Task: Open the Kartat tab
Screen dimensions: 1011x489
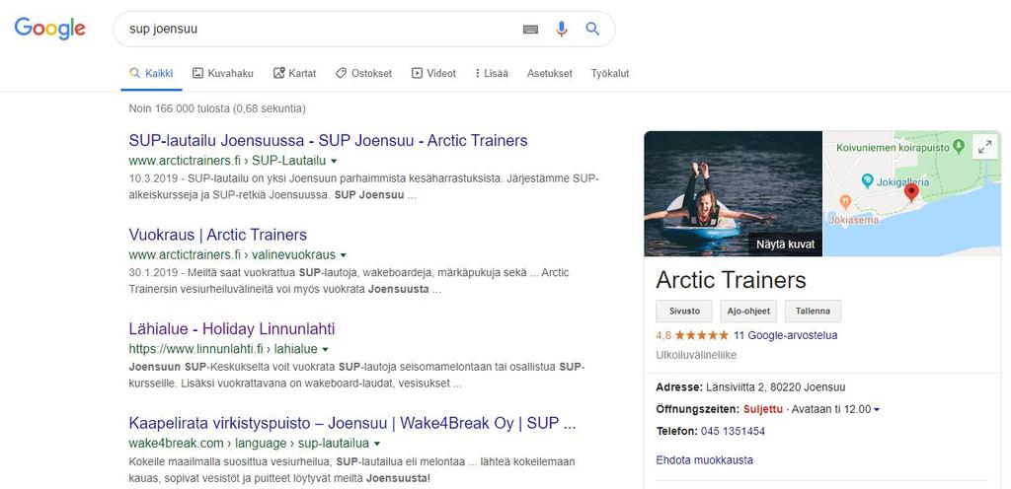Action: (x=294, y=73)
